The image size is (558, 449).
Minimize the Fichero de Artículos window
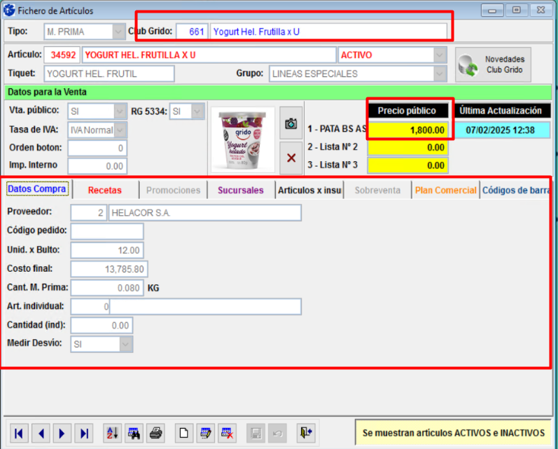click(492, 10)
